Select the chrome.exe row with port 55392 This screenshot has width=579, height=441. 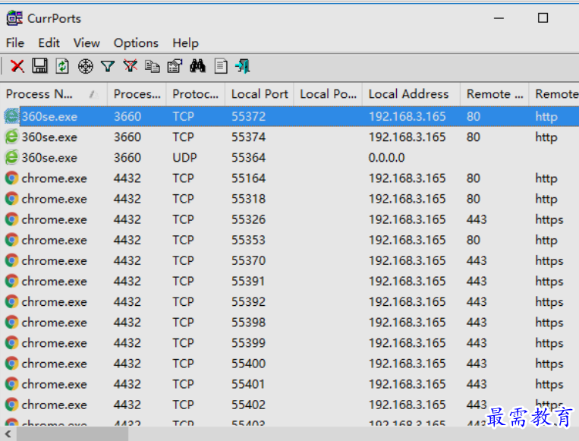tap(290, 302)
